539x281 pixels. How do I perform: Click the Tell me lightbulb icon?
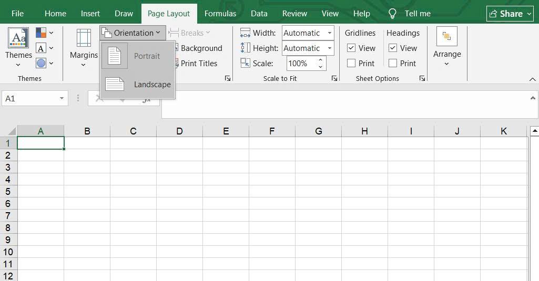[392, 14]
